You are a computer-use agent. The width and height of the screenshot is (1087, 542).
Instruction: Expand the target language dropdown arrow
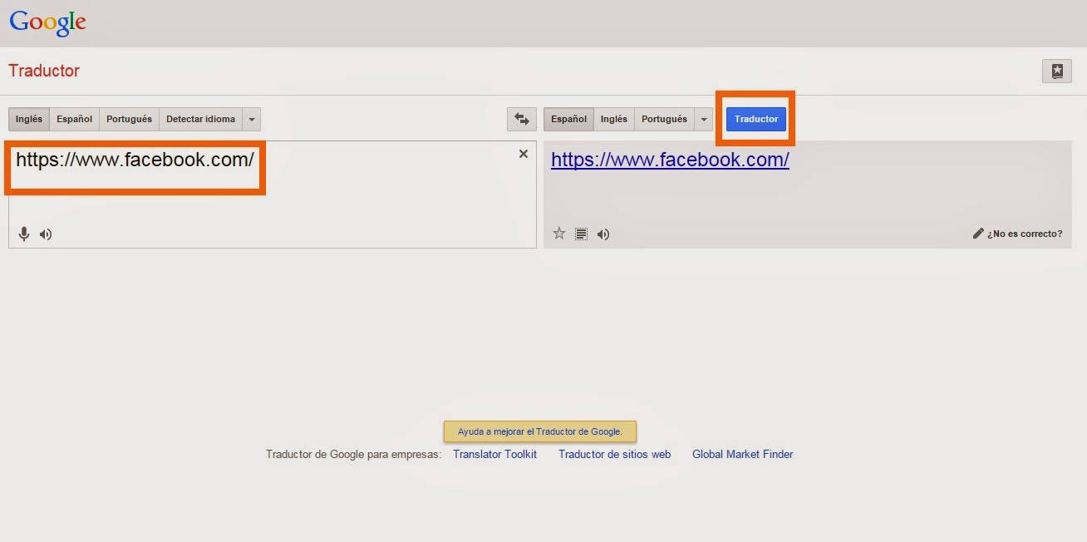click(x=704, y=119)
